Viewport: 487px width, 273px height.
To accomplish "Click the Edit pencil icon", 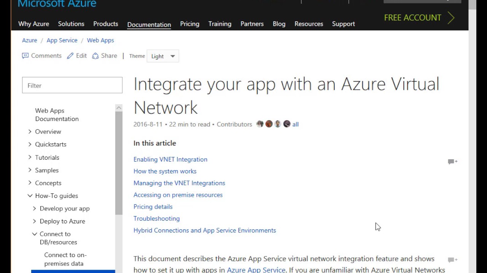I will point(70,56).
